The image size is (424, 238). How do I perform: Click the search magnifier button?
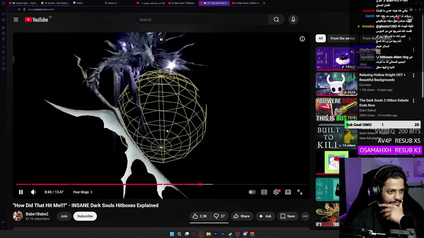point(276,20)
